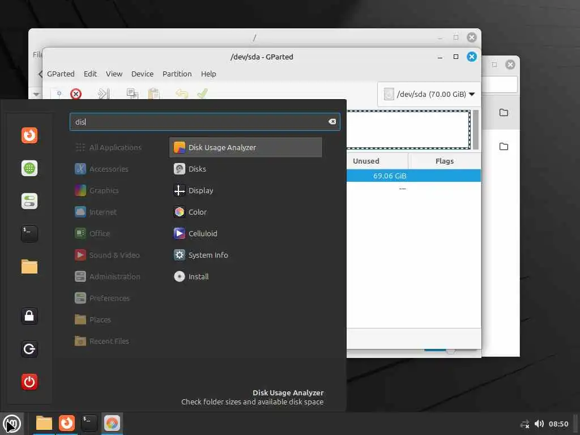Image resolution: width=580 pixels, height=435 pixels.
Task: Open Firefox from the taskbar
Action: [x=67, y=423]
